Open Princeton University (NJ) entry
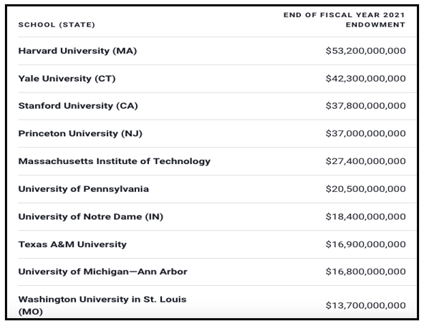 (x=80, y=133)
